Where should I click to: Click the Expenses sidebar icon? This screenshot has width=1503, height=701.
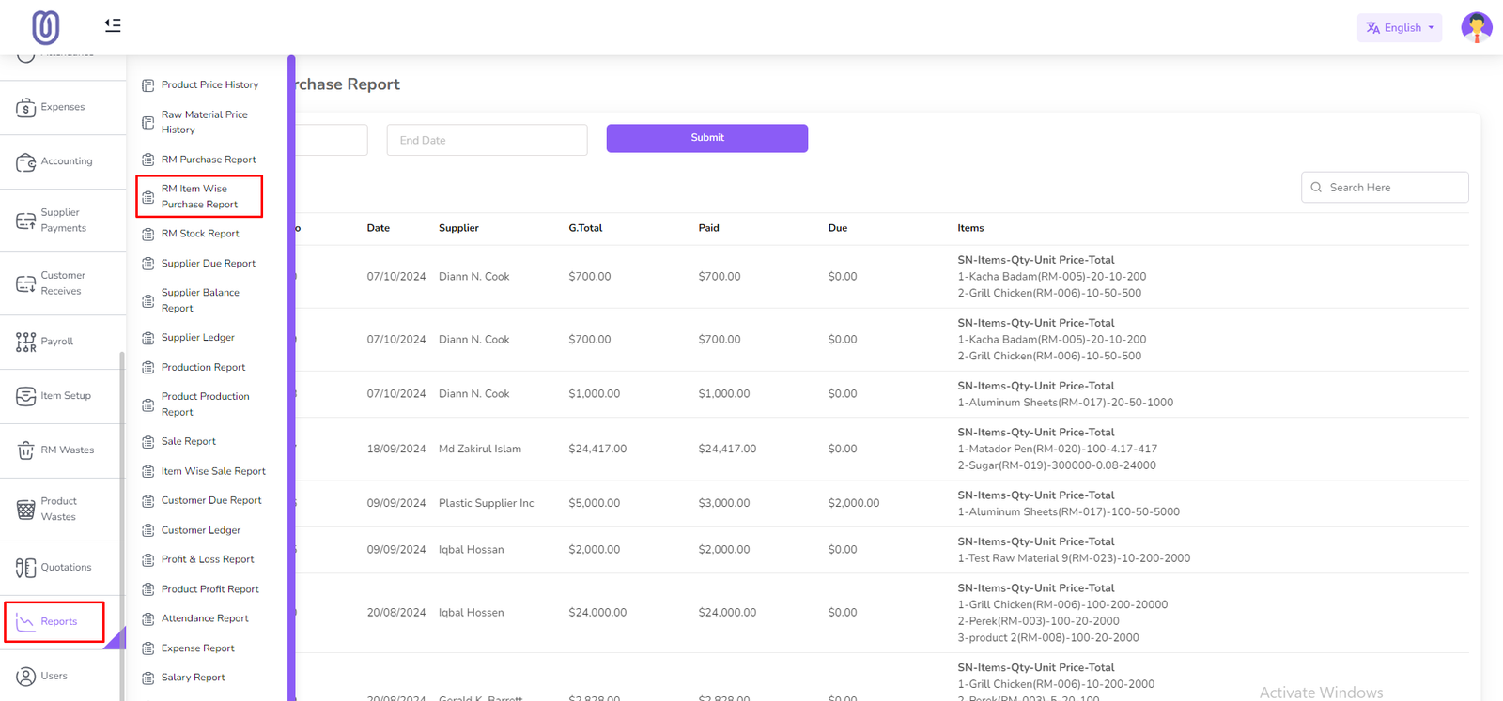tap(25, 108)
